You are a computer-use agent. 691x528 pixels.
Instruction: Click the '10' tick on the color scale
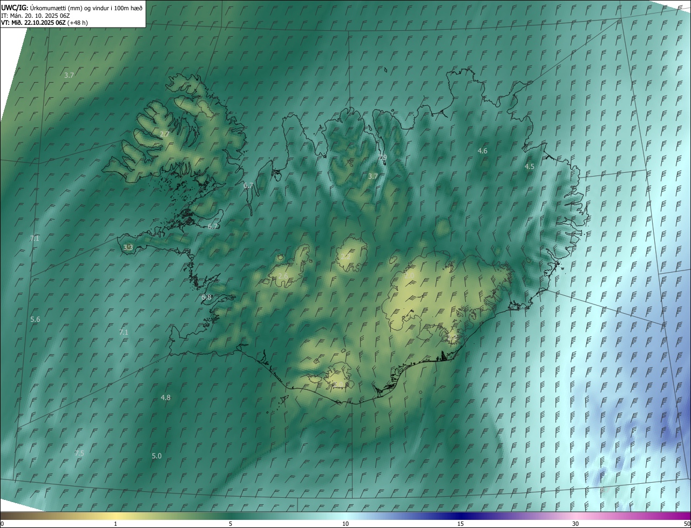tap(345, 524)
